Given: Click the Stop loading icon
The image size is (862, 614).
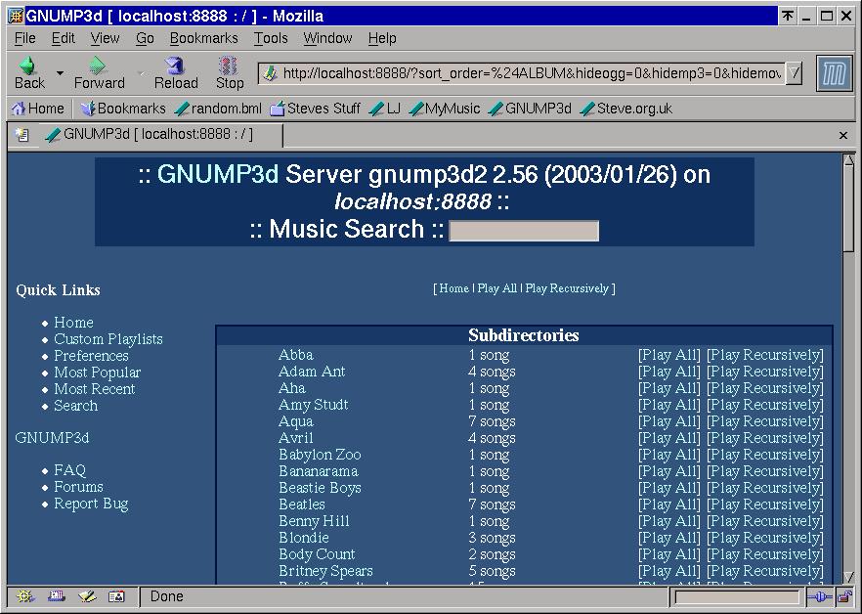Looking at the screenshot, I should click(x=228, y=66).
